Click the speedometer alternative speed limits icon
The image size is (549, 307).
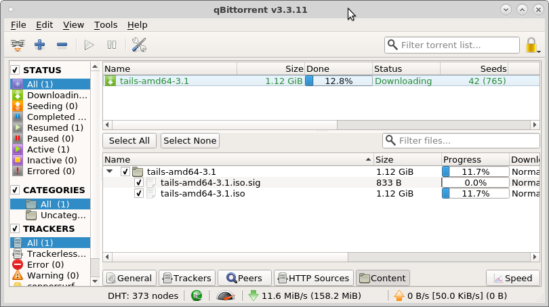coord(226,295)
